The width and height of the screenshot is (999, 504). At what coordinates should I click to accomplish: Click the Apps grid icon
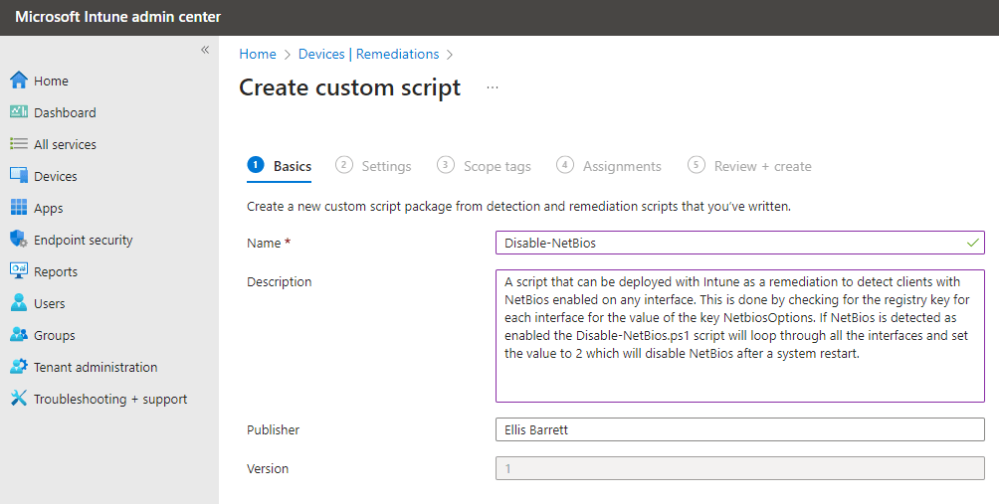click(19, 208)
